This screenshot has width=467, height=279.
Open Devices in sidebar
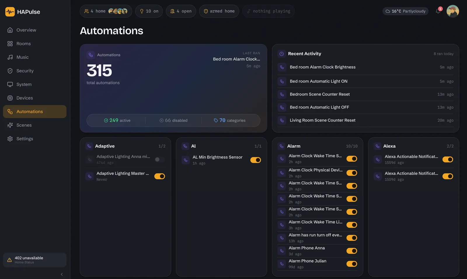[35, 98]
